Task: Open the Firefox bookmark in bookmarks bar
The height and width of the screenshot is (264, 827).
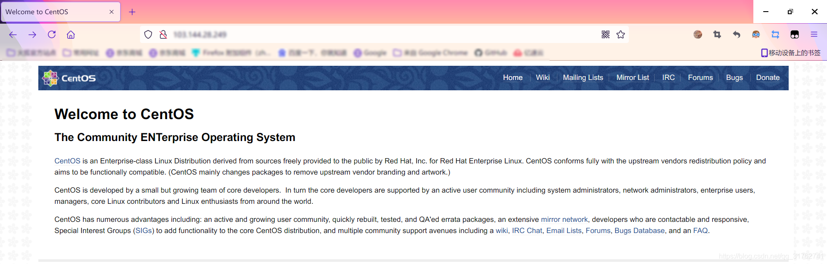Action: point(231,53)
